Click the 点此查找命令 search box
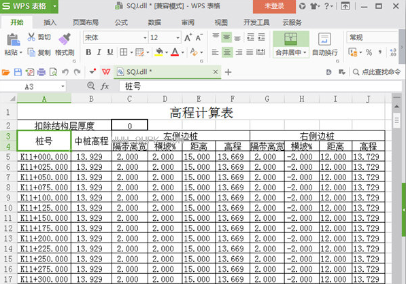 (377, 71)
